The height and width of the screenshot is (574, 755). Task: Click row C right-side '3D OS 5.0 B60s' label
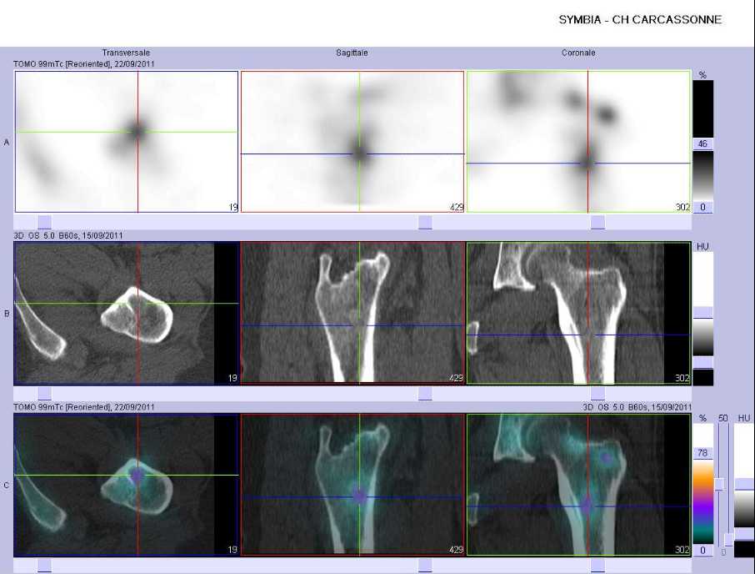pos(615,407)
